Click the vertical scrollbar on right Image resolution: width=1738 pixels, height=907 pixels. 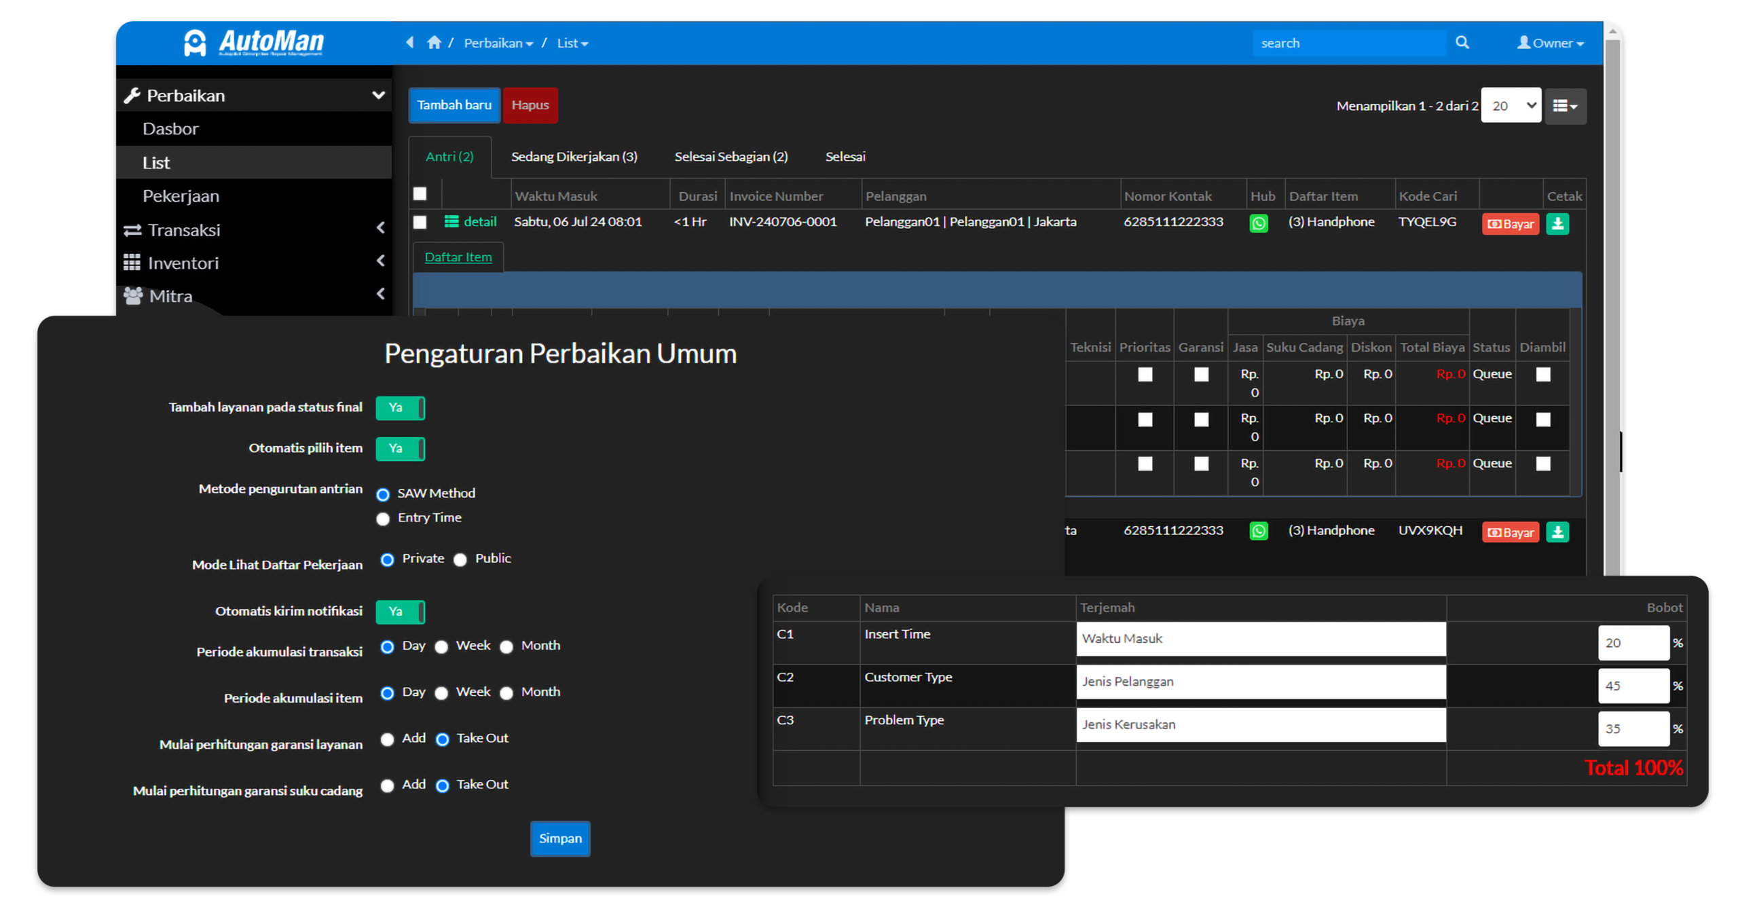click(1612, 272)
